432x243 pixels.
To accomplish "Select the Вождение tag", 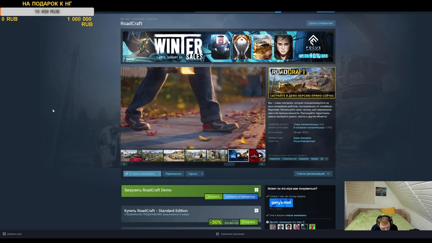I will tap(304, 159).
